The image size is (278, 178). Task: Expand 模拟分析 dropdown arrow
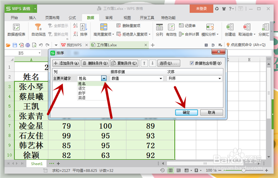tap(218, 34)
